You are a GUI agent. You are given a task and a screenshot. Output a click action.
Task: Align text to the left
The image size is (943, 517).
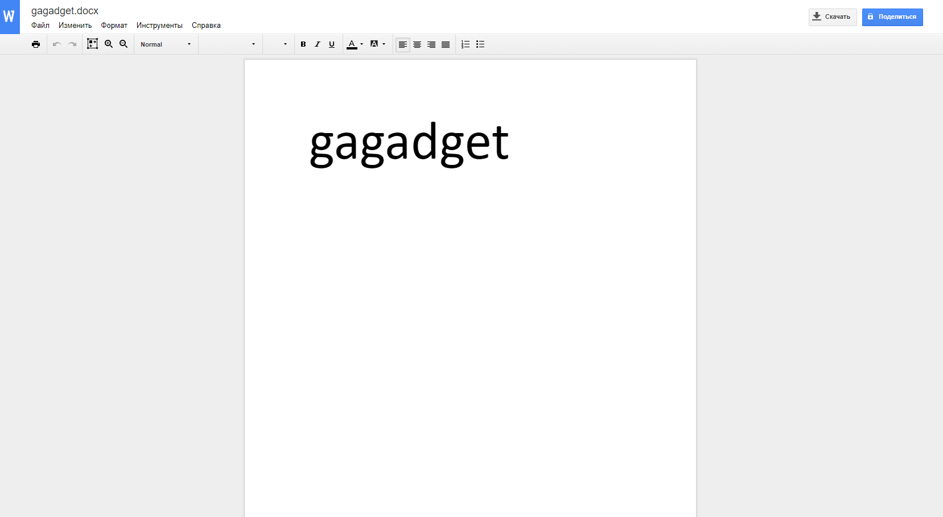403,44
